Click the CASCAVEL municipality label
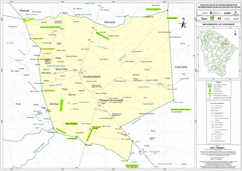The height and width of the screenshot is (171, 242). pos(181,67)
